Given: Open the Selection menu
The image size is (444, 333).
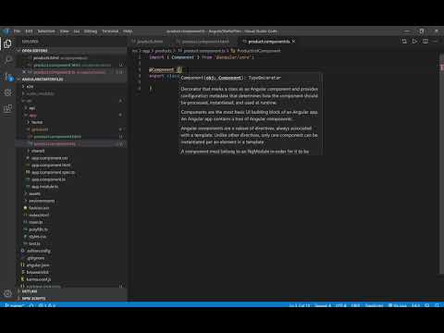Looking at the screenshot, I should click(46, 31).
